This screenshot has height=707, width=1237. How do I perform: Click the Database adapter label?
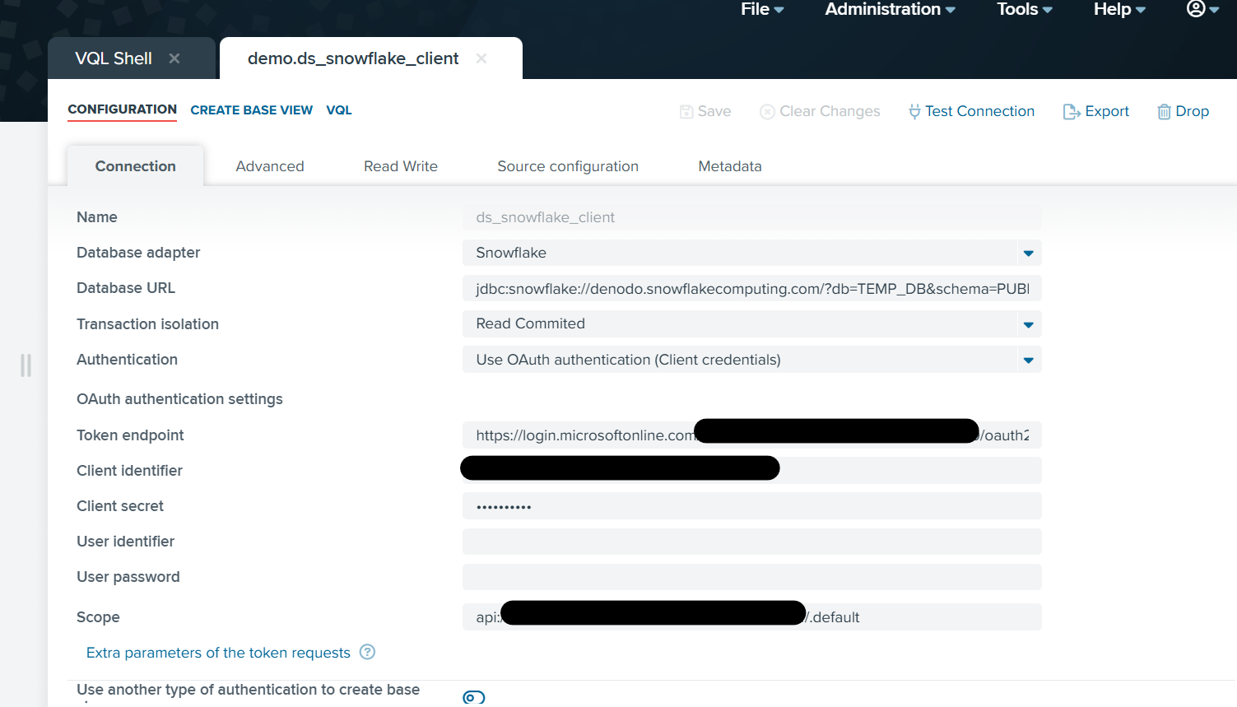pos(138,253)
